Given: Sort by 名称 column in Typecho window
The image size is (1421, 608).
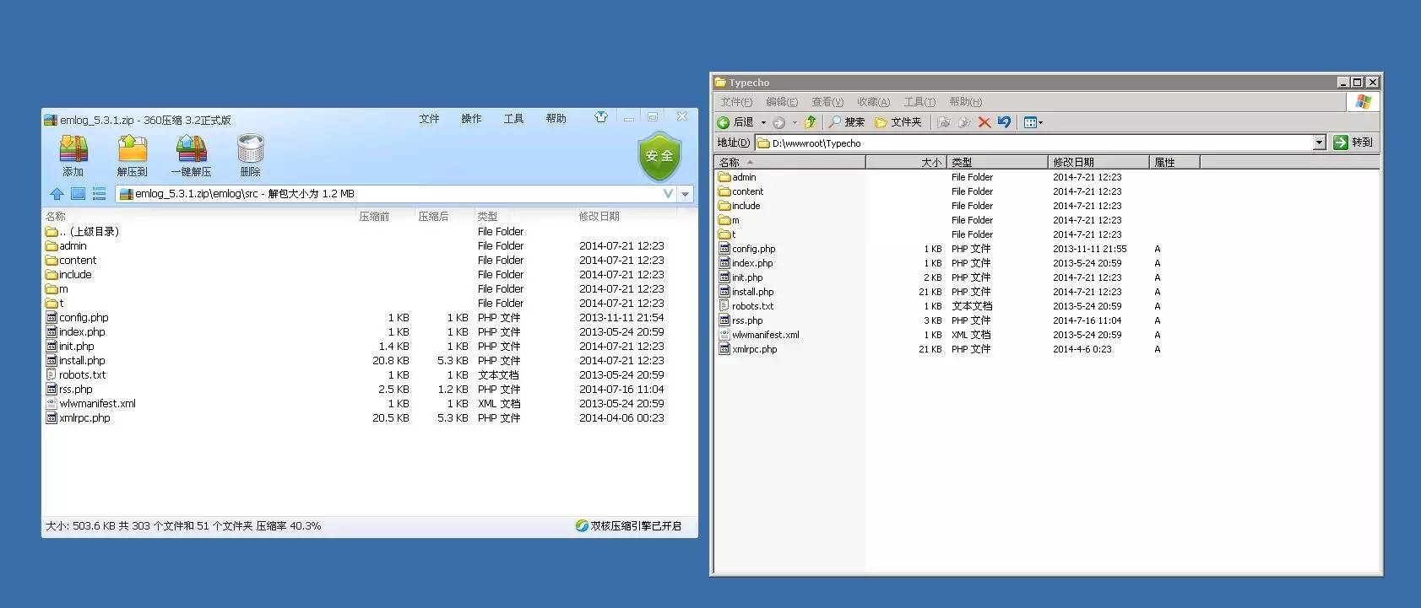Looking at the screenshot, I should (790, 162).
